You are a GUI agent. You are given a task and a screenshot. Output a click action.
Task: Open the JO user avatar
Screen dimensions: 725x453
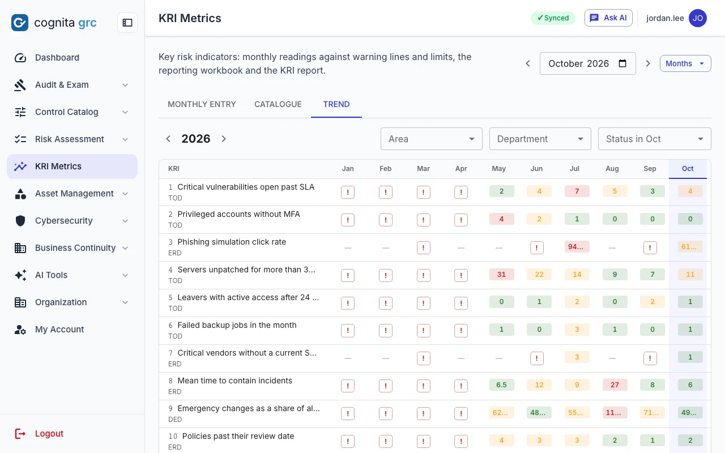tap(698, 18)
